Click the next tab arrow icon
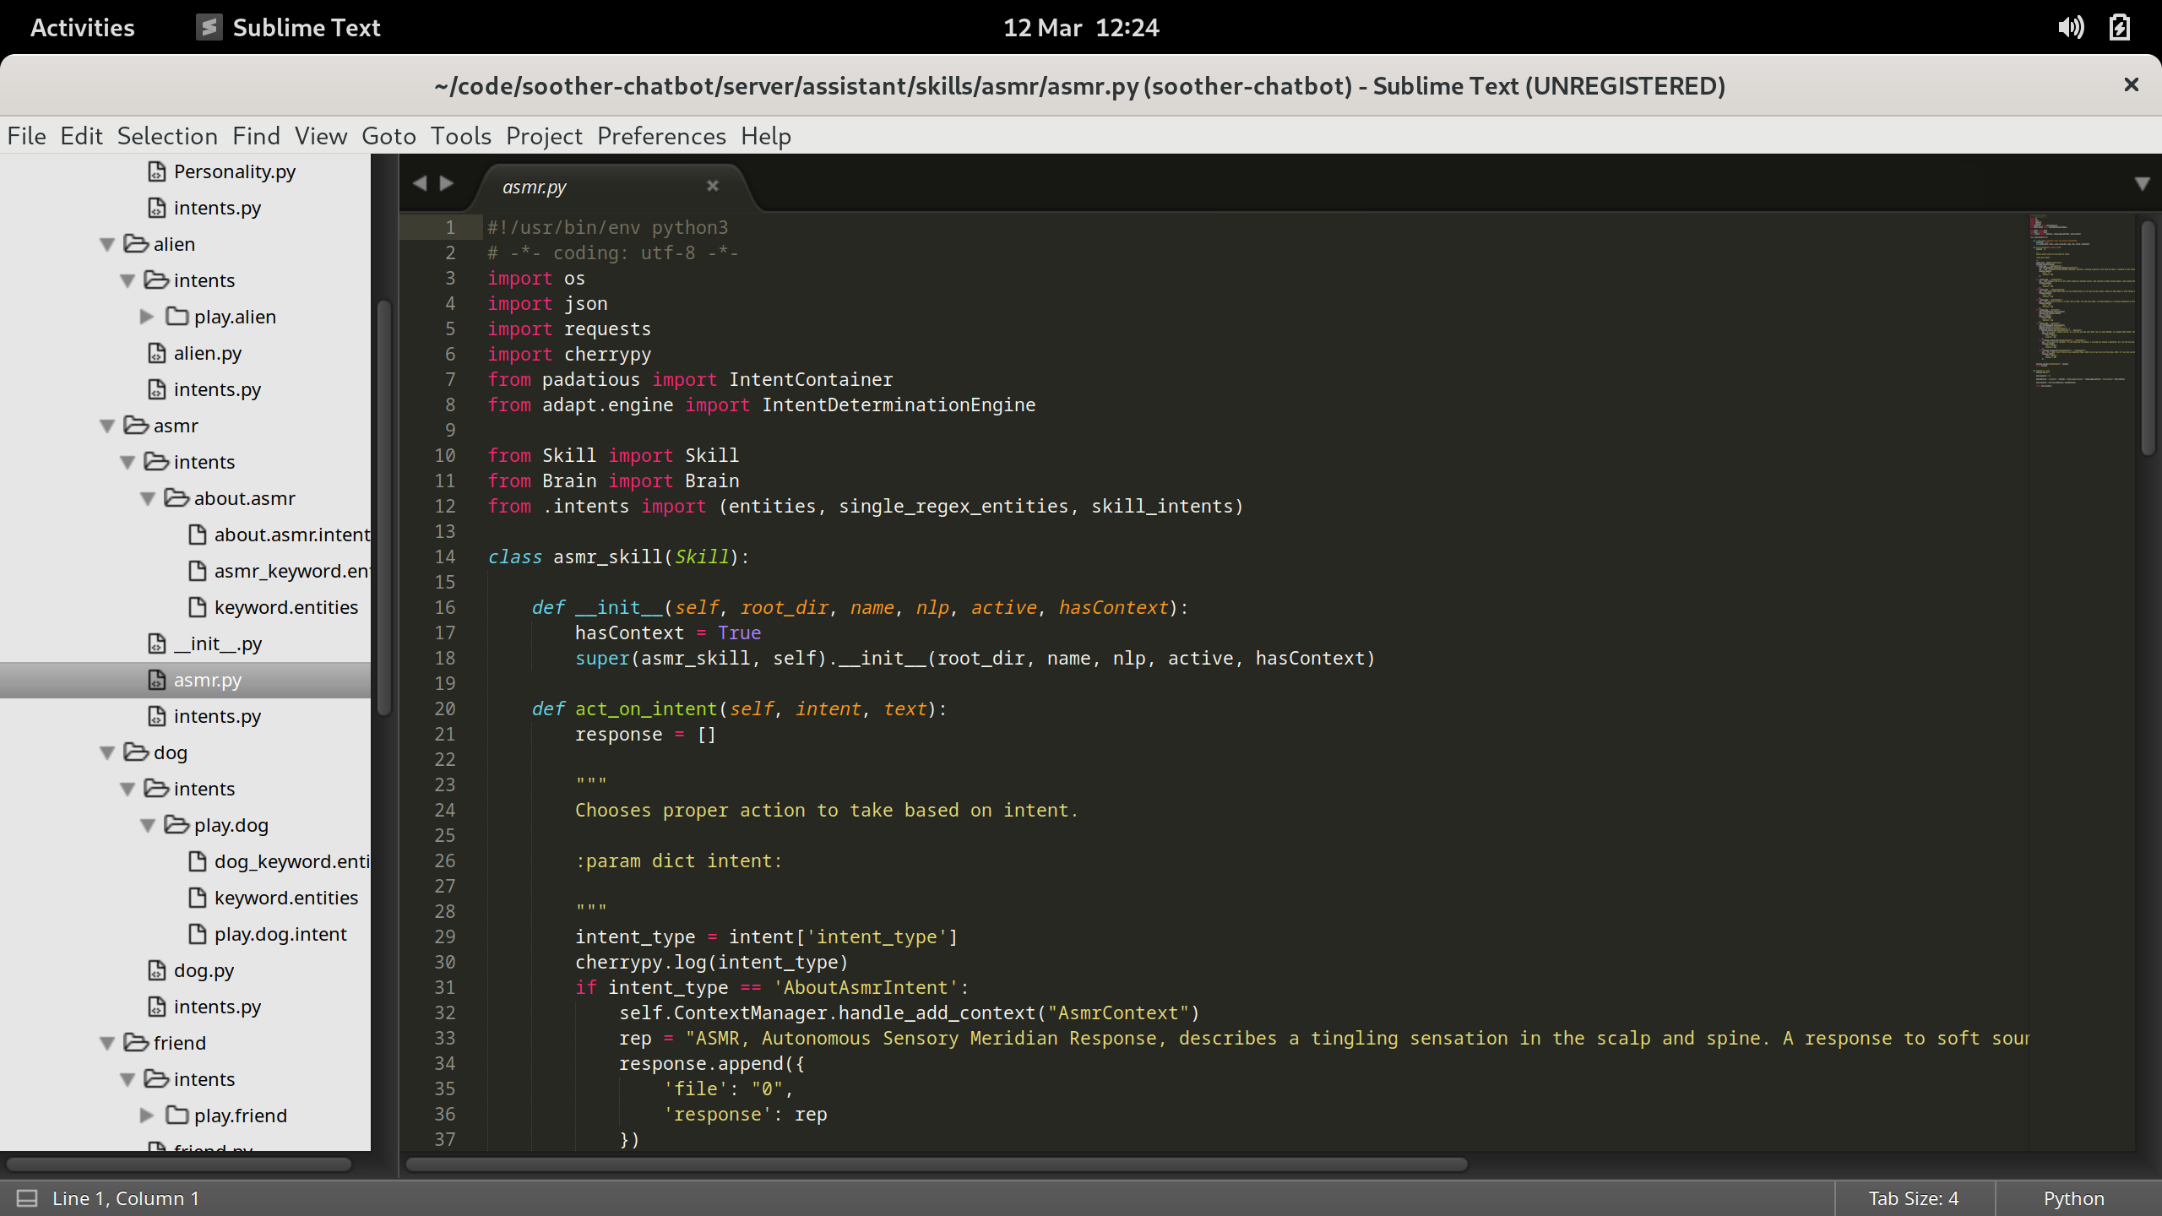The height and width of the screenshot is (1216, 2162). point(447,183)
